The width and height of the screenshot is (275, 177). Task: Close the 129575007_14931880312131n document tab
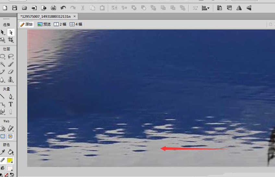(x=75, y=16)
